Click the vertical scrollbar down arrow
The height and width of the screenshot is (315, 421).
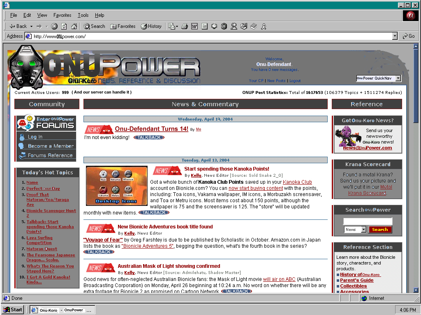tap(416, 290)
